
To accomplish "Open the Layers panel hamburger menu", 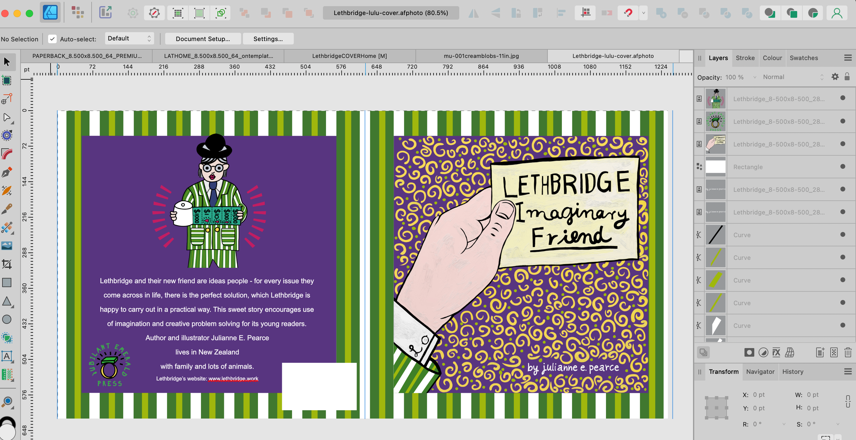I will tap(848, 58).
